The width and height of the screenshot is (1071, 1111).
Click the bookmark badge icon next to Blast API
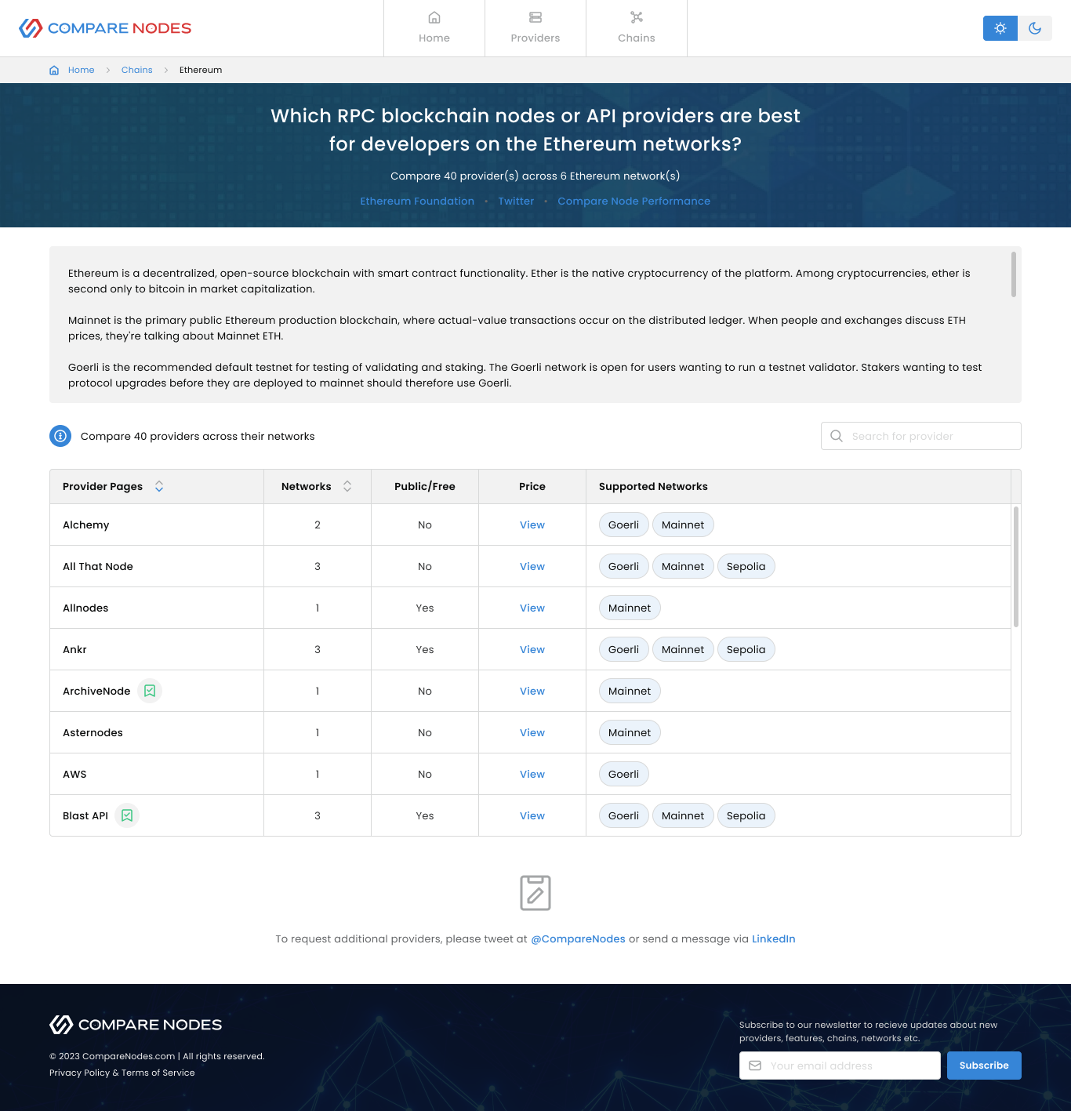[x=127, y=815]
